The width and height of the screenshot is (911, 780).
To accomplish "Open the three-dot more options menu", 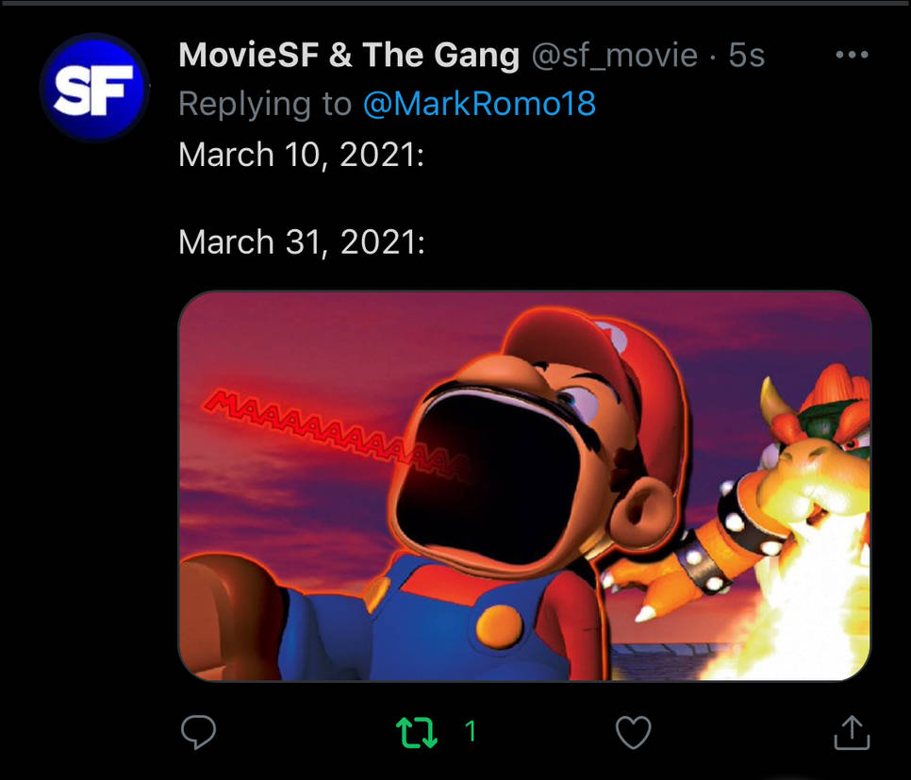I will click(852, 56).
